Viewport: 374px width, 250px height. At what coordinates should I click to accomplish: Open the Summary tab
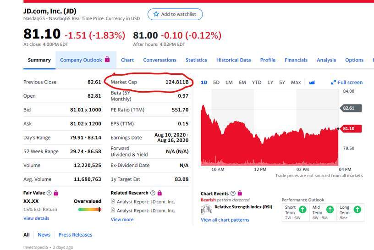pos(39,60)
